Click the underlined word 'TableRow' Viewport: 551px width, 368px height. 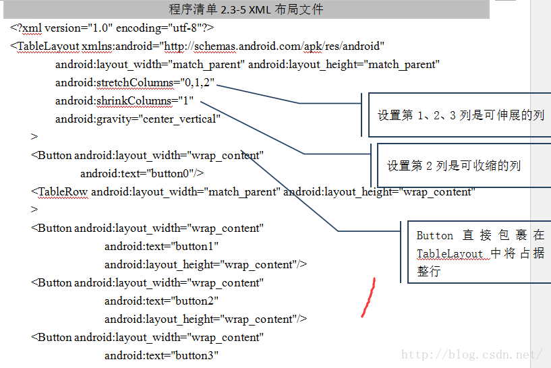coord(63,192)
